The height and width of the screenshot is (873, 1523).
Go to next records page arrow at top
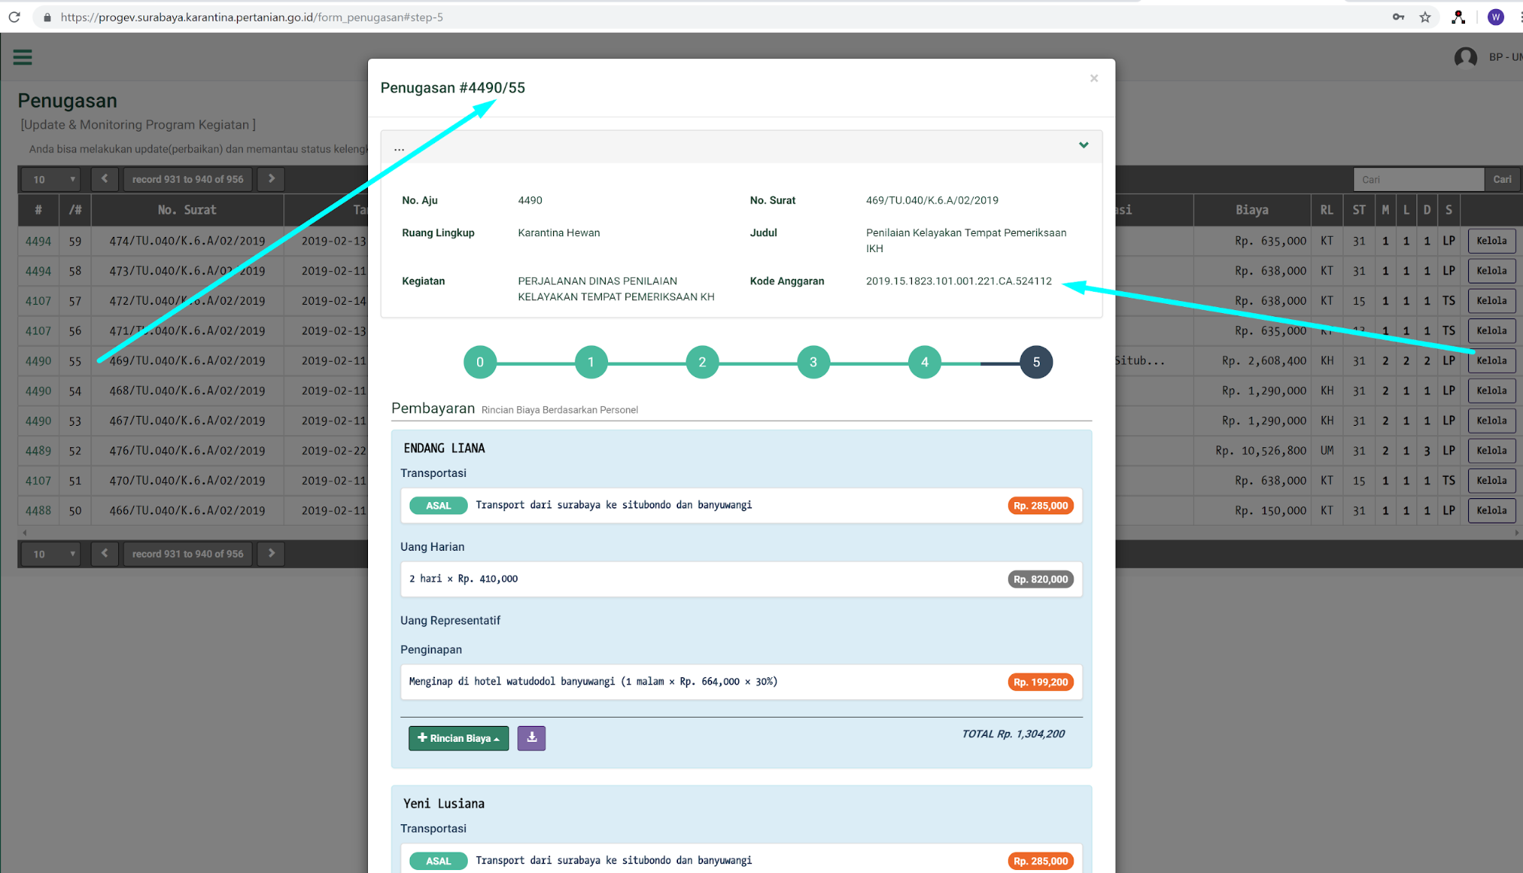coord(271,179)
